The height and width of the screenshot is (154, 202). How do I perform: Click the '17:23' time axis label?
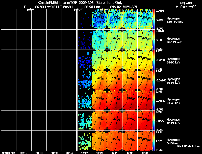point(100,153)
